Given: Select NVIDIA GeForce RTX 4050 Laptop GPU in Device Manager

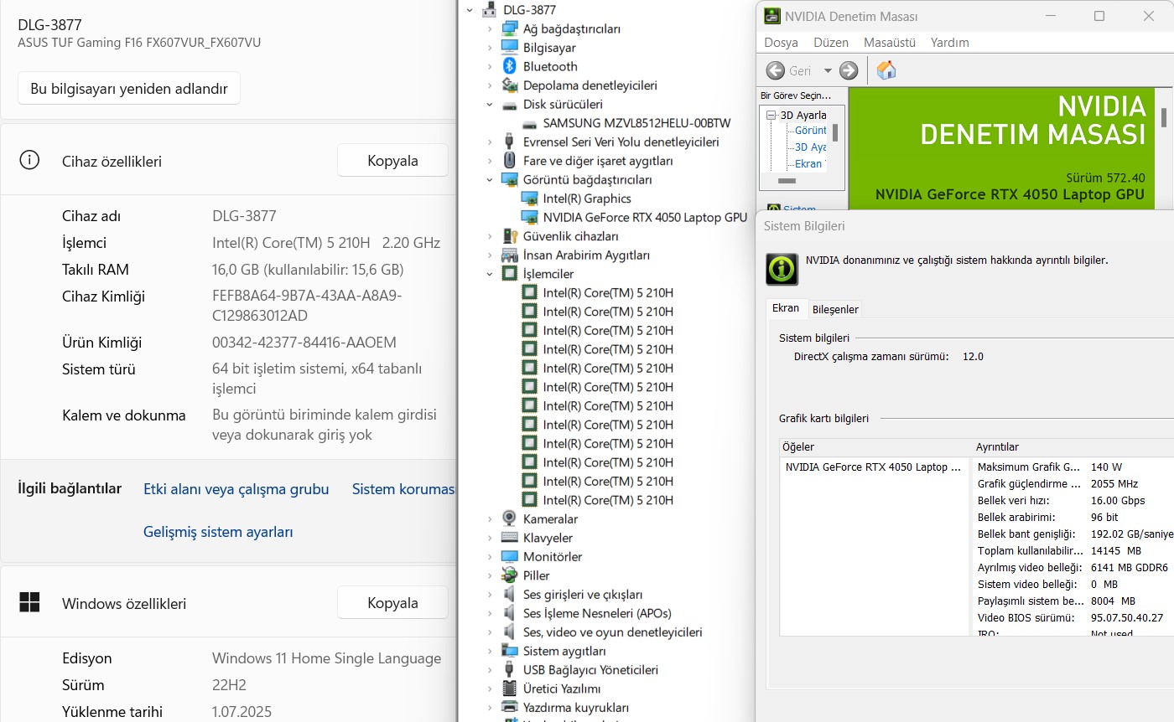Looking at the screenshot, I should [x=645, y=217].
